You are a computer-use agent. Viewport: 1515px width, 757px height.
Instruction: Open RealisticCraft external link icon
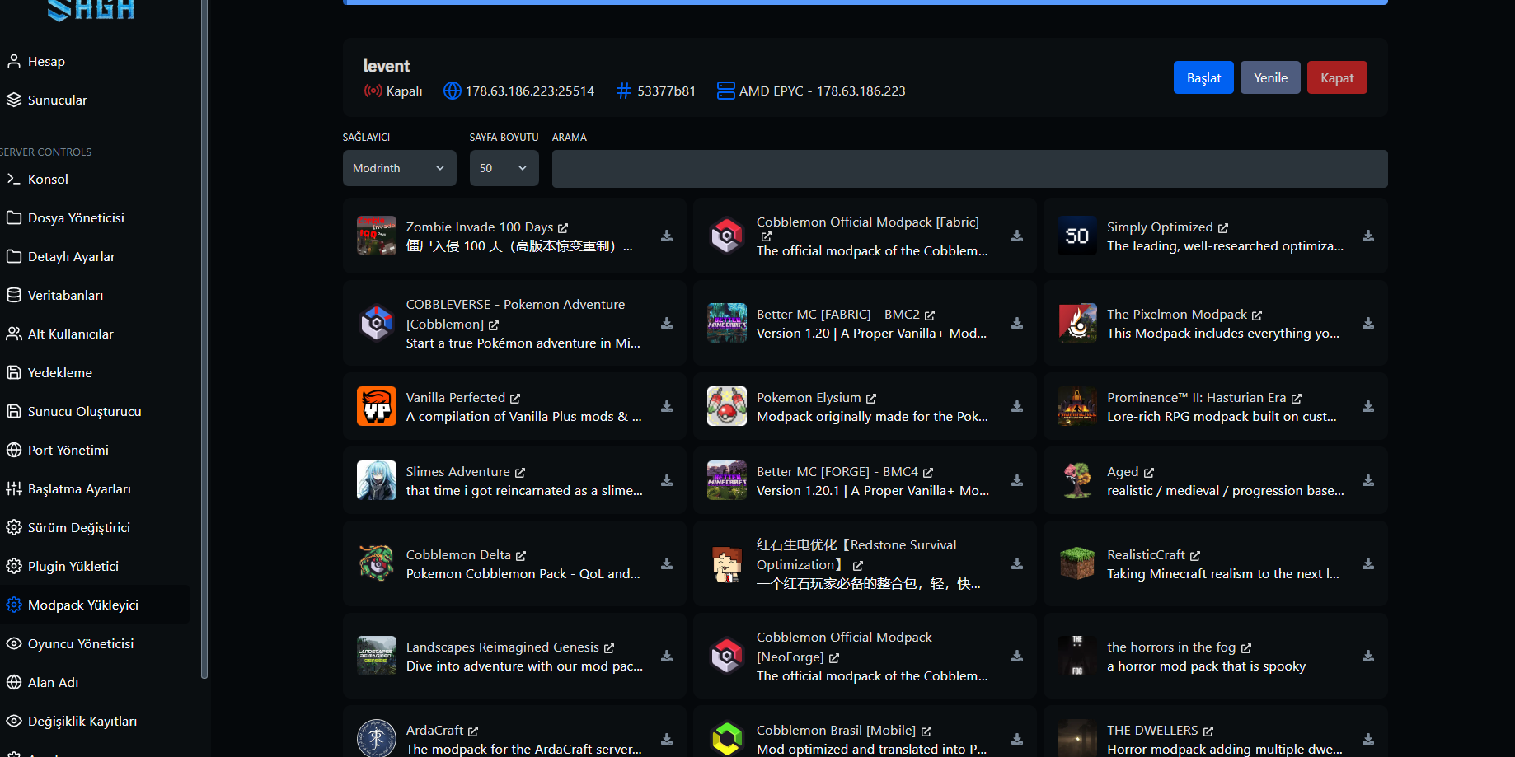tap(1195, 556)
